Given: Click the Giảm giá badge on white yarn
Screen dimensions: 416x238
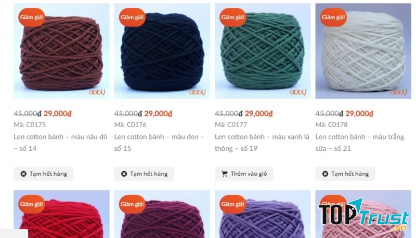Looking at the screenshot, I should (x=333, y=18).
